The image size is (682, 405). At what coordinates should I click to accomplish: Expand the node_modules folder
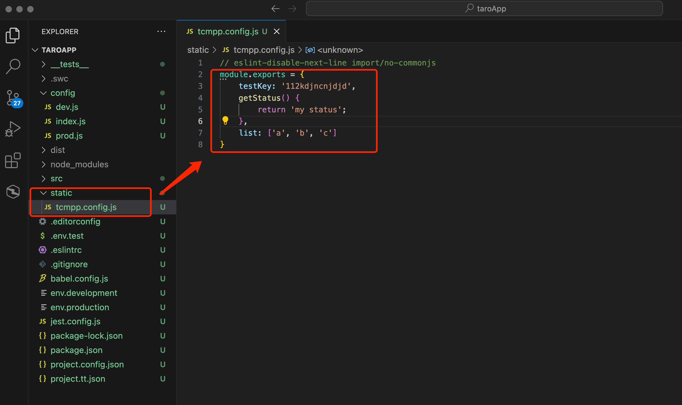coord(79,165)
